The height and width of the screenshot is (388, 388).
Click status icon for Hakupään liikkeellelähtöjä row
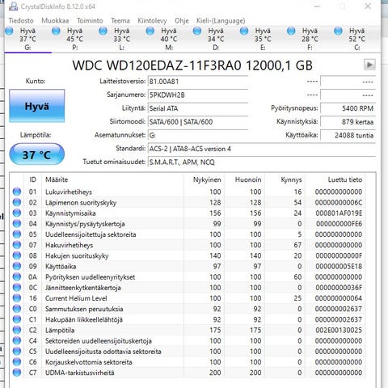[17, 319]
